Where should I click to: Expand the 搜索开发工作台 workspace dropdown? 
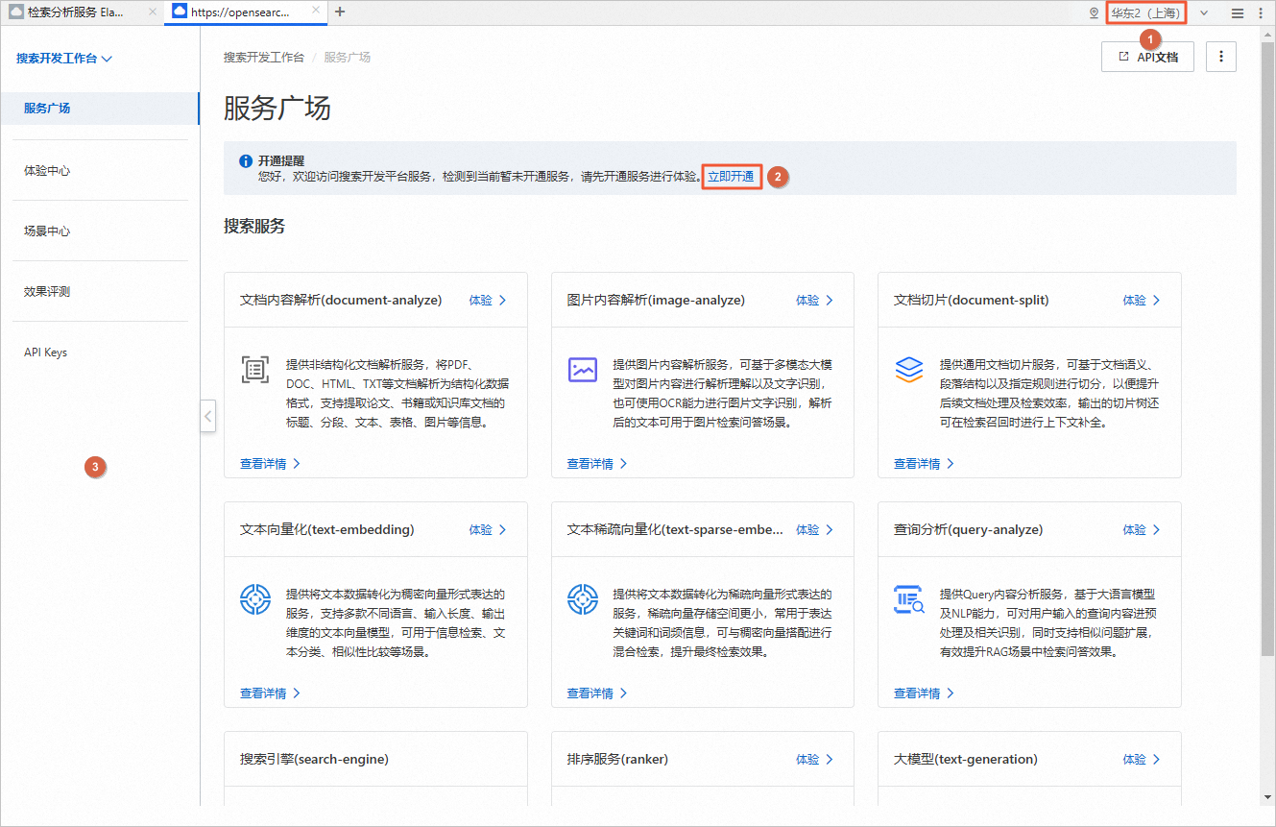pyautogui.click(x=64, y=59)
